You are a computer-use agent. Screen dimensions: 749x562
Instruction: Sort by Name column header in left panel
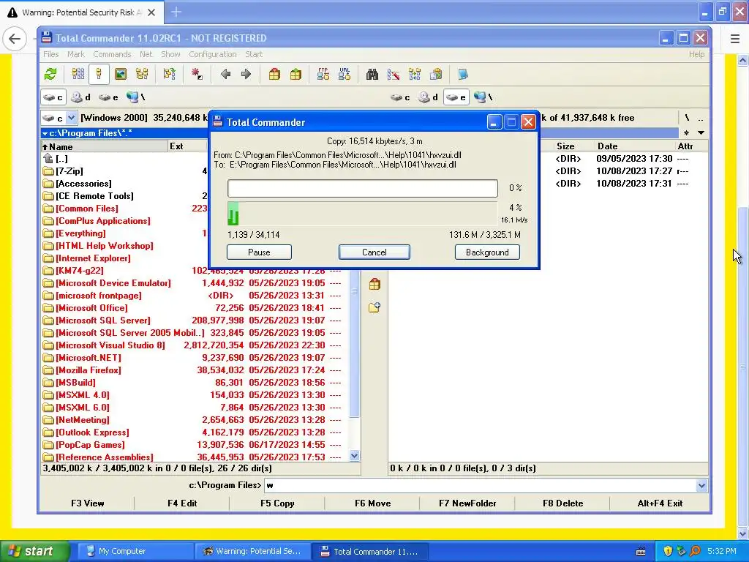(104, 146)
